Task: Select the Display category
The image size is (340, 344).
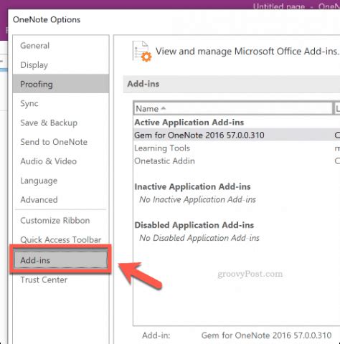Action: [61, 64]
